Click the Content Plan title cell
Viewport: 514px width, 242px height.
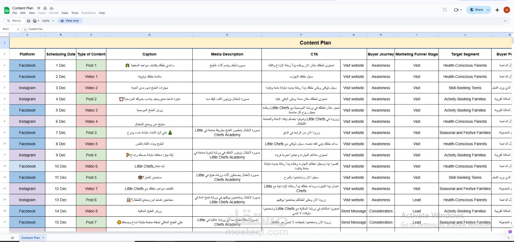tap(261, 43)
